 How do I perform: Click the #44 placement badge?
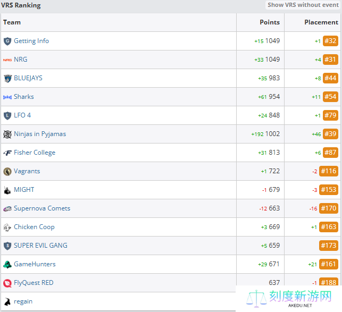click(x=330, y=78)
